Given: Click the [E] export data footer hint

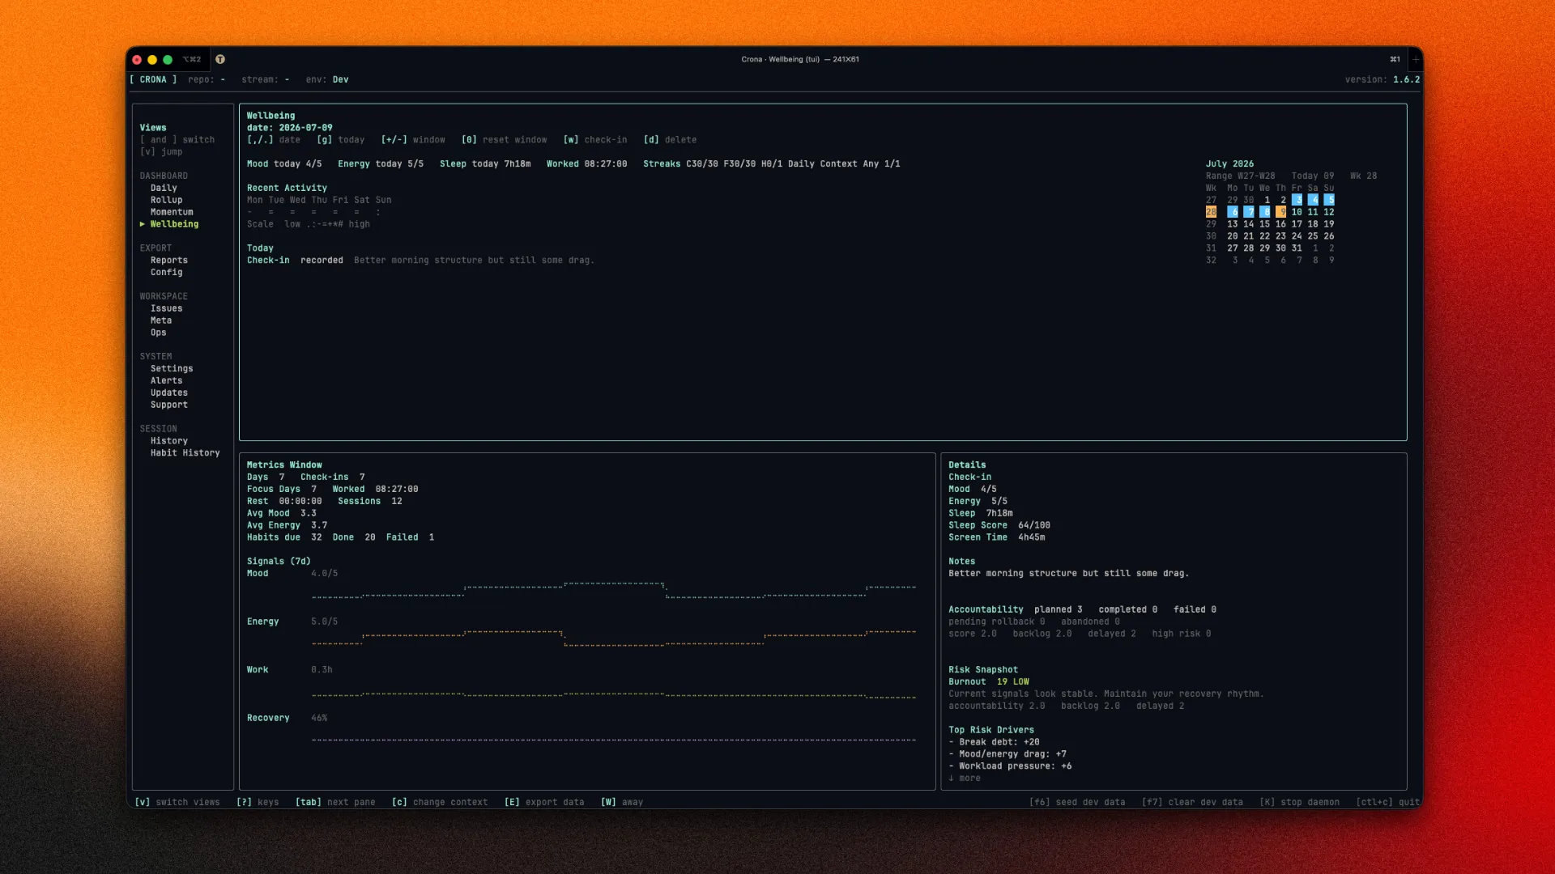Looking at the screenshot, I should pos(544,803).
